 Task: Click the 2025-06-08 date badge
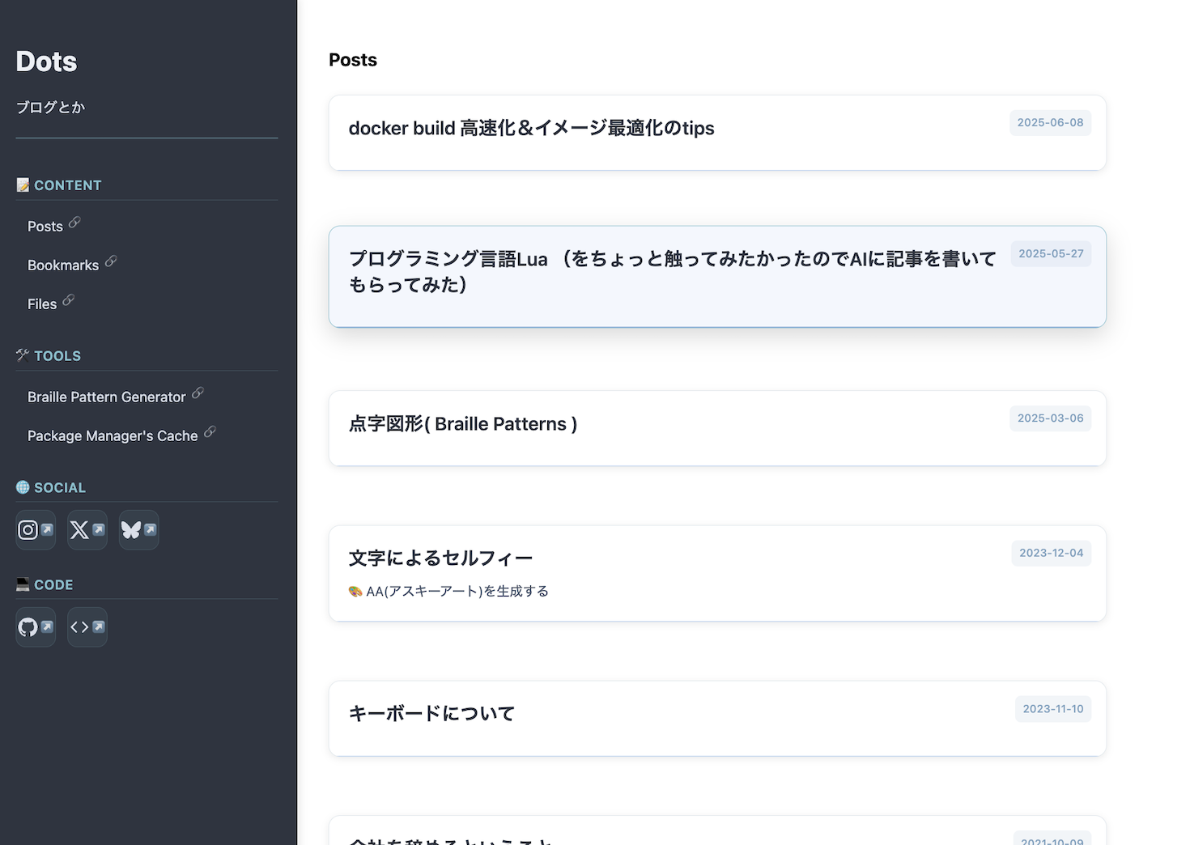(1050, 123)
